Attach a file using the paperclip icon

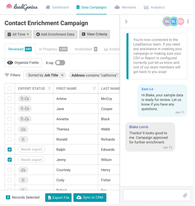click(x=185, y=195)
